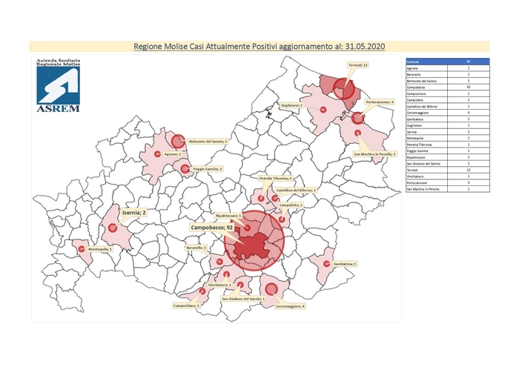Screen dimensions: 519x367
Task: Click the Isernia circle marker on map
Action: (113, 228)
